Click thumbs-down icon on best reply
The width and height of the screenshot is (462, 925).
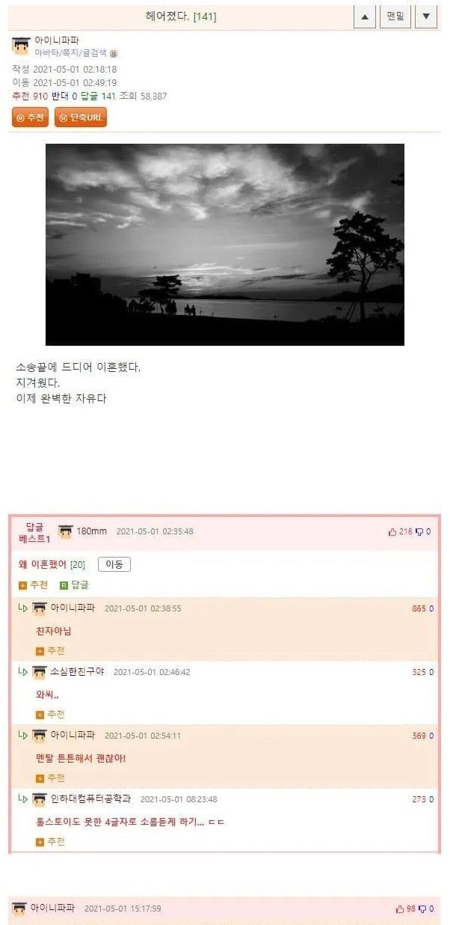click(x=419, y=532)
